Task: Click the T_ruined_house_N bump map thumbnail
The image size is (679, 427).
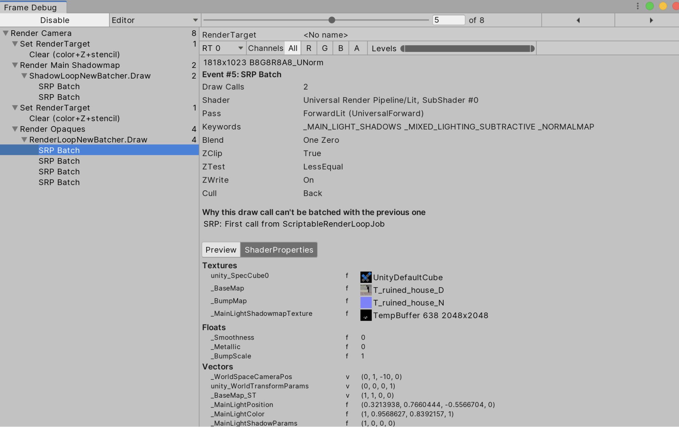Action: 366,303
